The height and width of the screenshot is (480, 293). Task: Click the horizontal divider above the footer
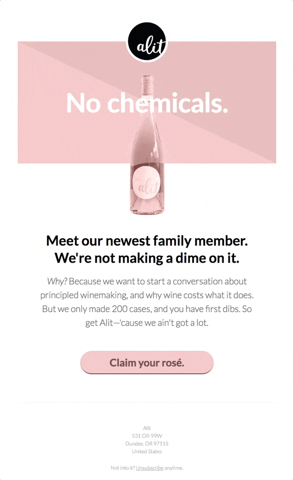click(x=146, y=403)
